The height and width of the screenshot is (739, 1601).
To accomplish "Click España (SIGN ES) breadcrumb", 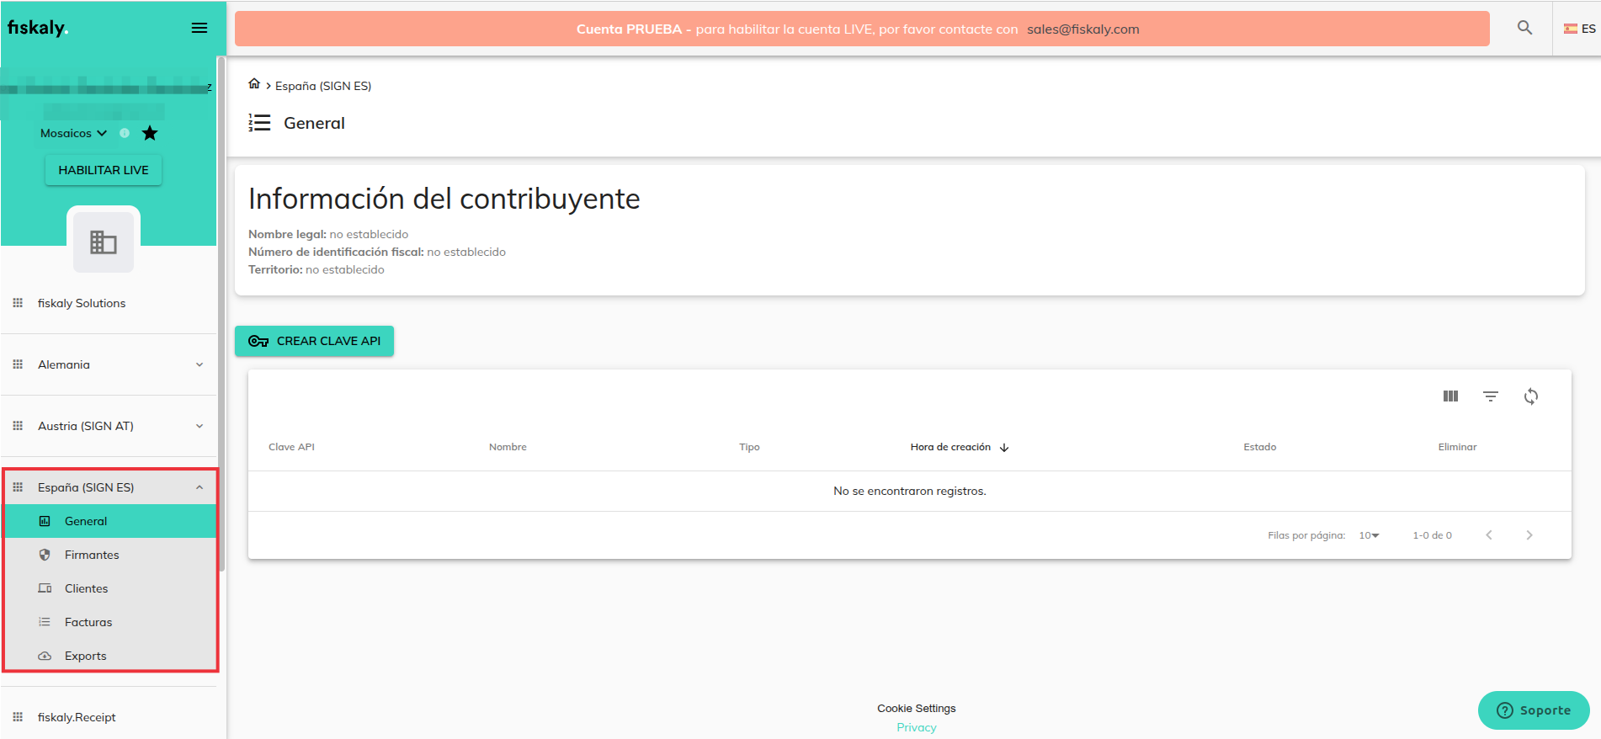I will click(323, 86).
